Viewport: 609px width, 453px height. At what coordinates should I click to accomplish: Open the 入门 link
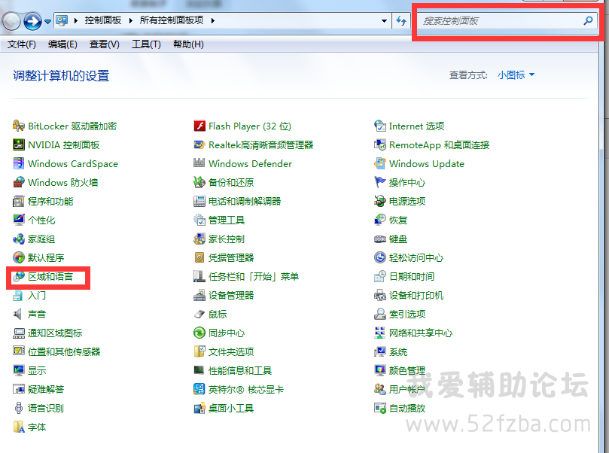(37, 296)
